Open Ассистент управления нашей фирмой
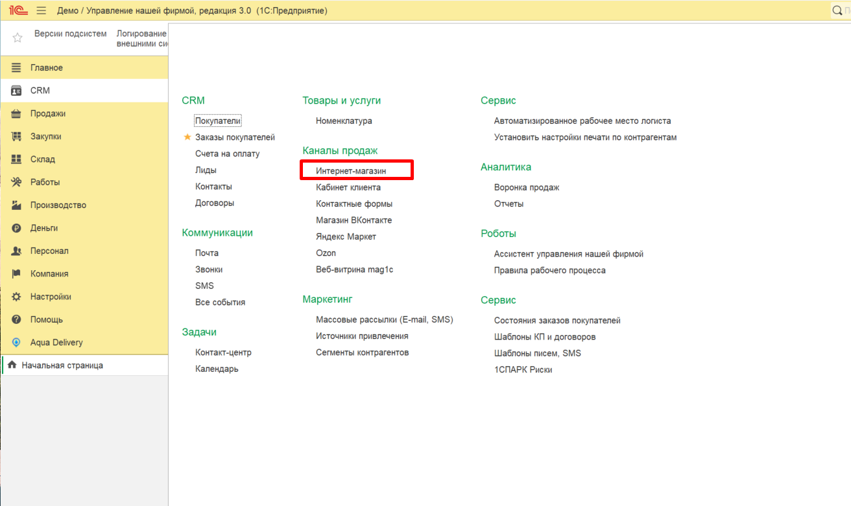 pos(569,254)
